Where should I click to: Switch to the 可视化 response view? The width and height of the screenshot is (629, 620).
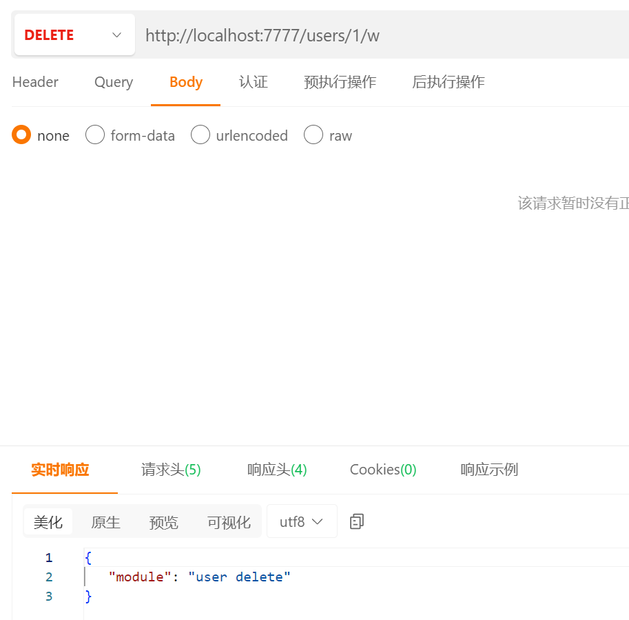pyautogui.click(x=228, y=522)
